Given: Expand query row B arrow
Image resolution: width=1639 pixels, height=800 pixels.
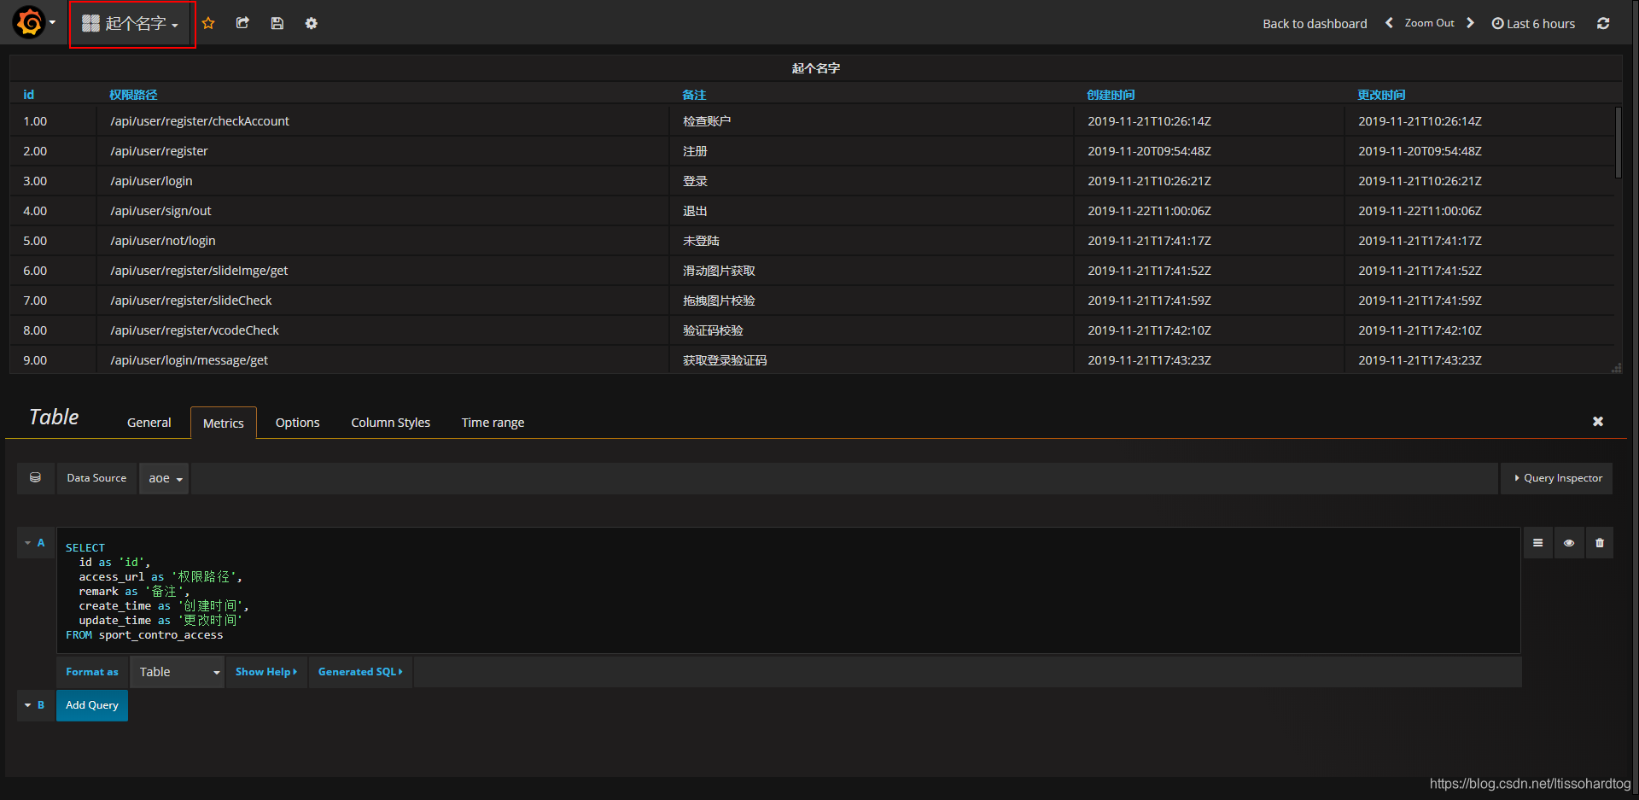Looking at the screenshot, I should click(28, 705).
